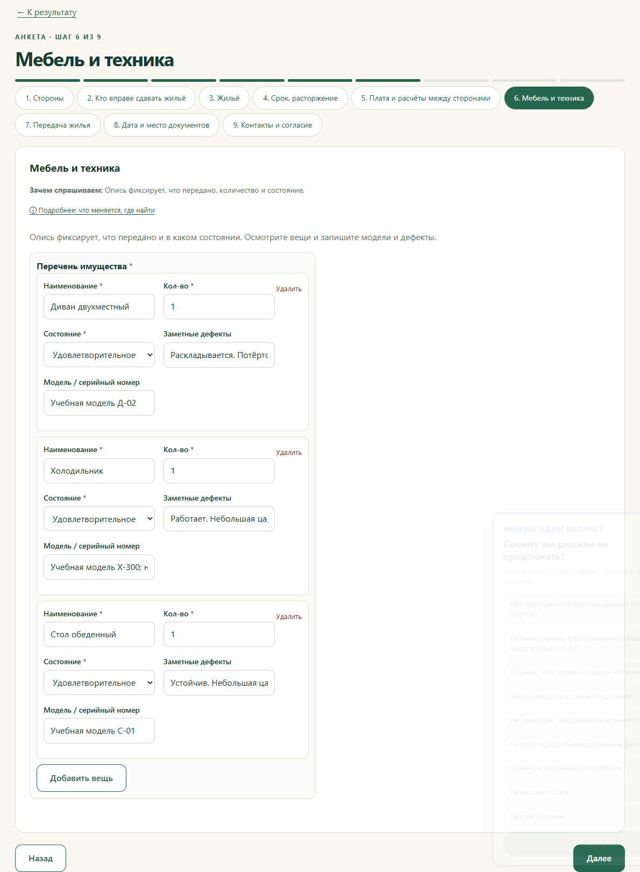Viewport: 640px width, 872px height.
Task: Click the defects field starting with "Раскладывается"
Action: 219,355
